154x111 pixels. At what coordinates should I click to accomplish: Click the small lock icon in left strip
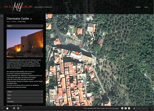point(2,16)
